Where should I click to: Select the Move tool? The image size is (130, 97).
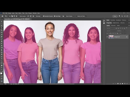(2, 22)
